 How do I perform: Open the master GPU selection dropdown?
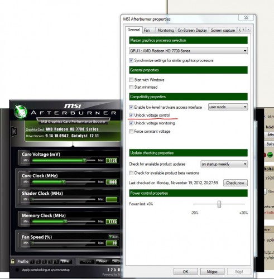(x=188, y=51)
